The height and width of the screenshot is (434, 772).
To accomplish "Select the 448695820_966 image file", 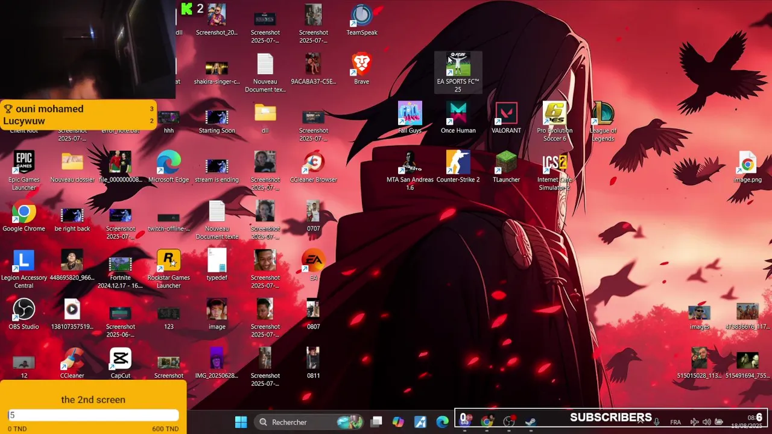I will point(72,265).
